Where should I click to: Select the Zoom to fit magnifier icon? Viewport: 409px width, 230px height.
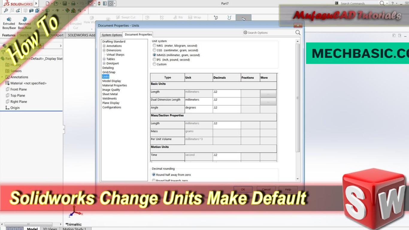click(6, 10)
